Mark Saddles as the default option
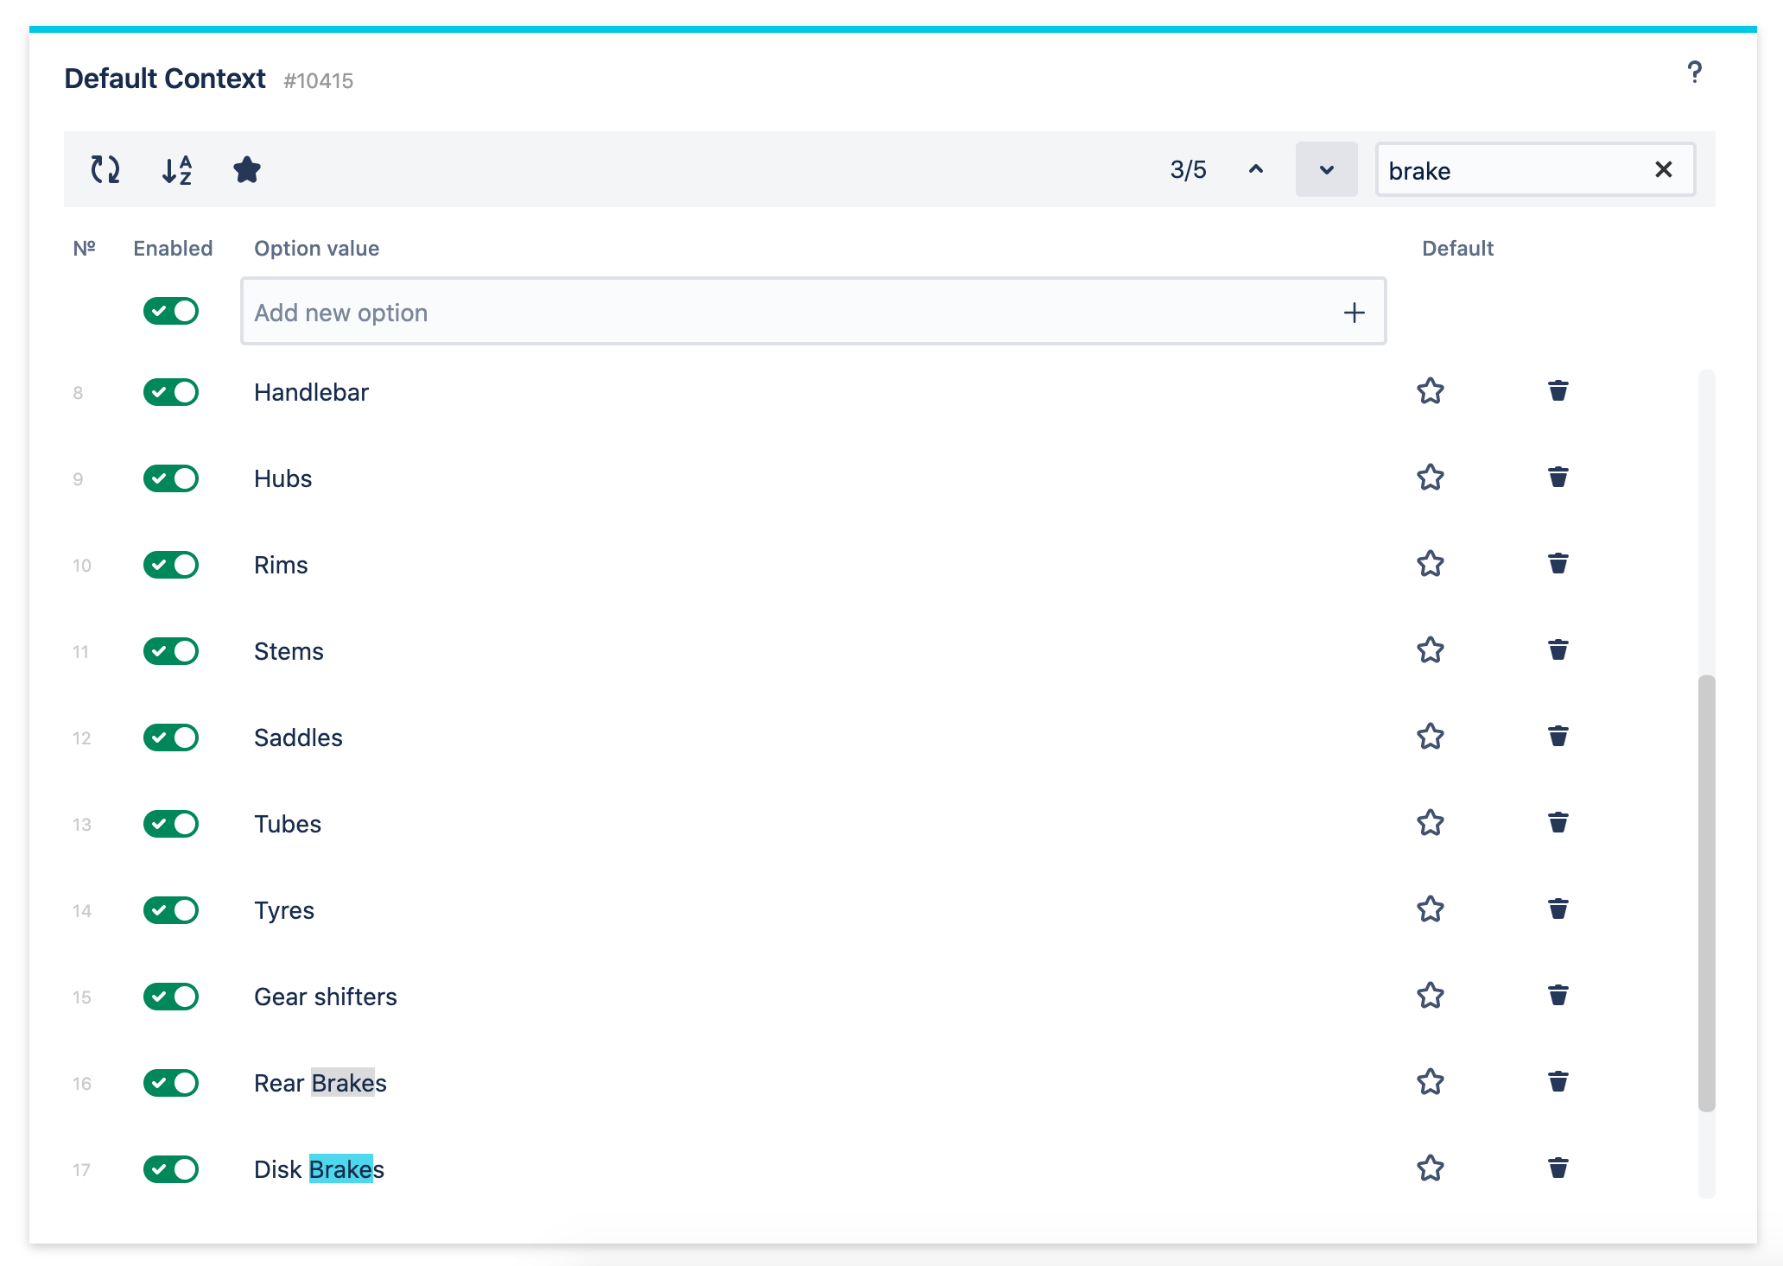The width and height of the screenshot is (1783, 1266). tap(1431, 737)
